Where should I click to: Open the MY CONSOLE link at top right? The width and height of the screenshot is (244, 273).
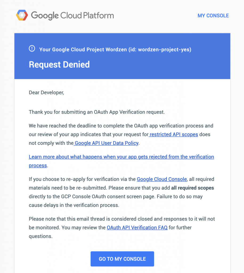tap(213, 15)
